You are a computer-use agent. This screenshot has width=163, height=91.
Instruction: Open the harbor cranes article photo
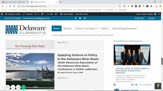tap(30, 71)
